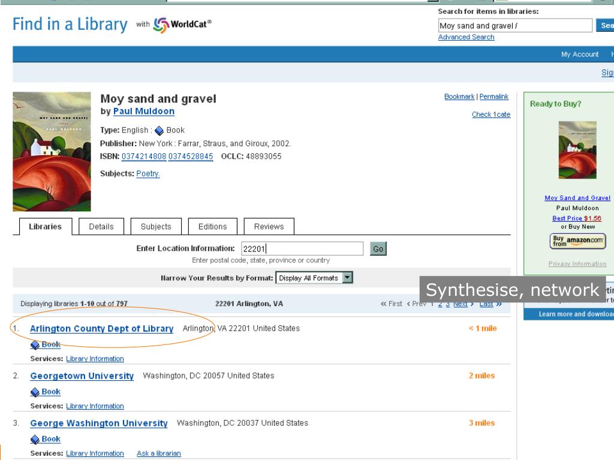Viewport: 614px width, 460px height.
Task: Go to results page 2
Action: pos(440,304)
